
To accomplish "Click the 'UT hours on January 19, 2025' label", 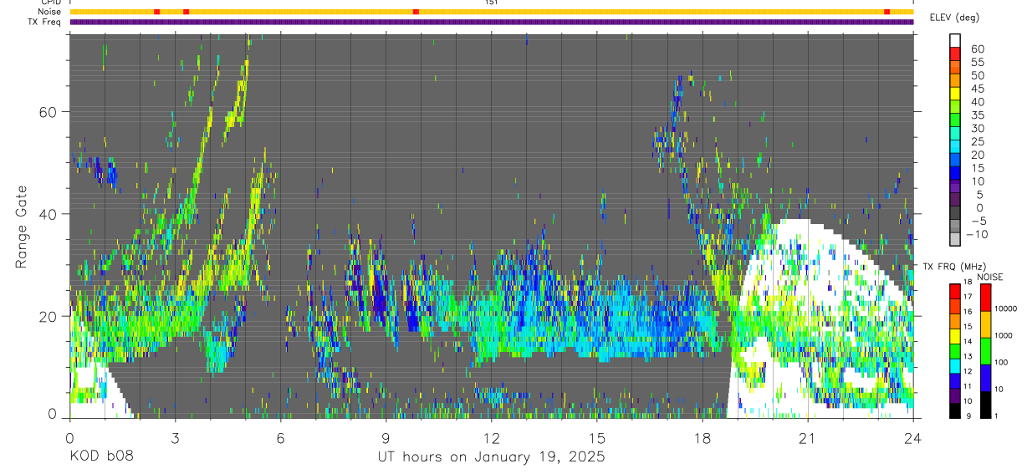I will coord(491,457).
